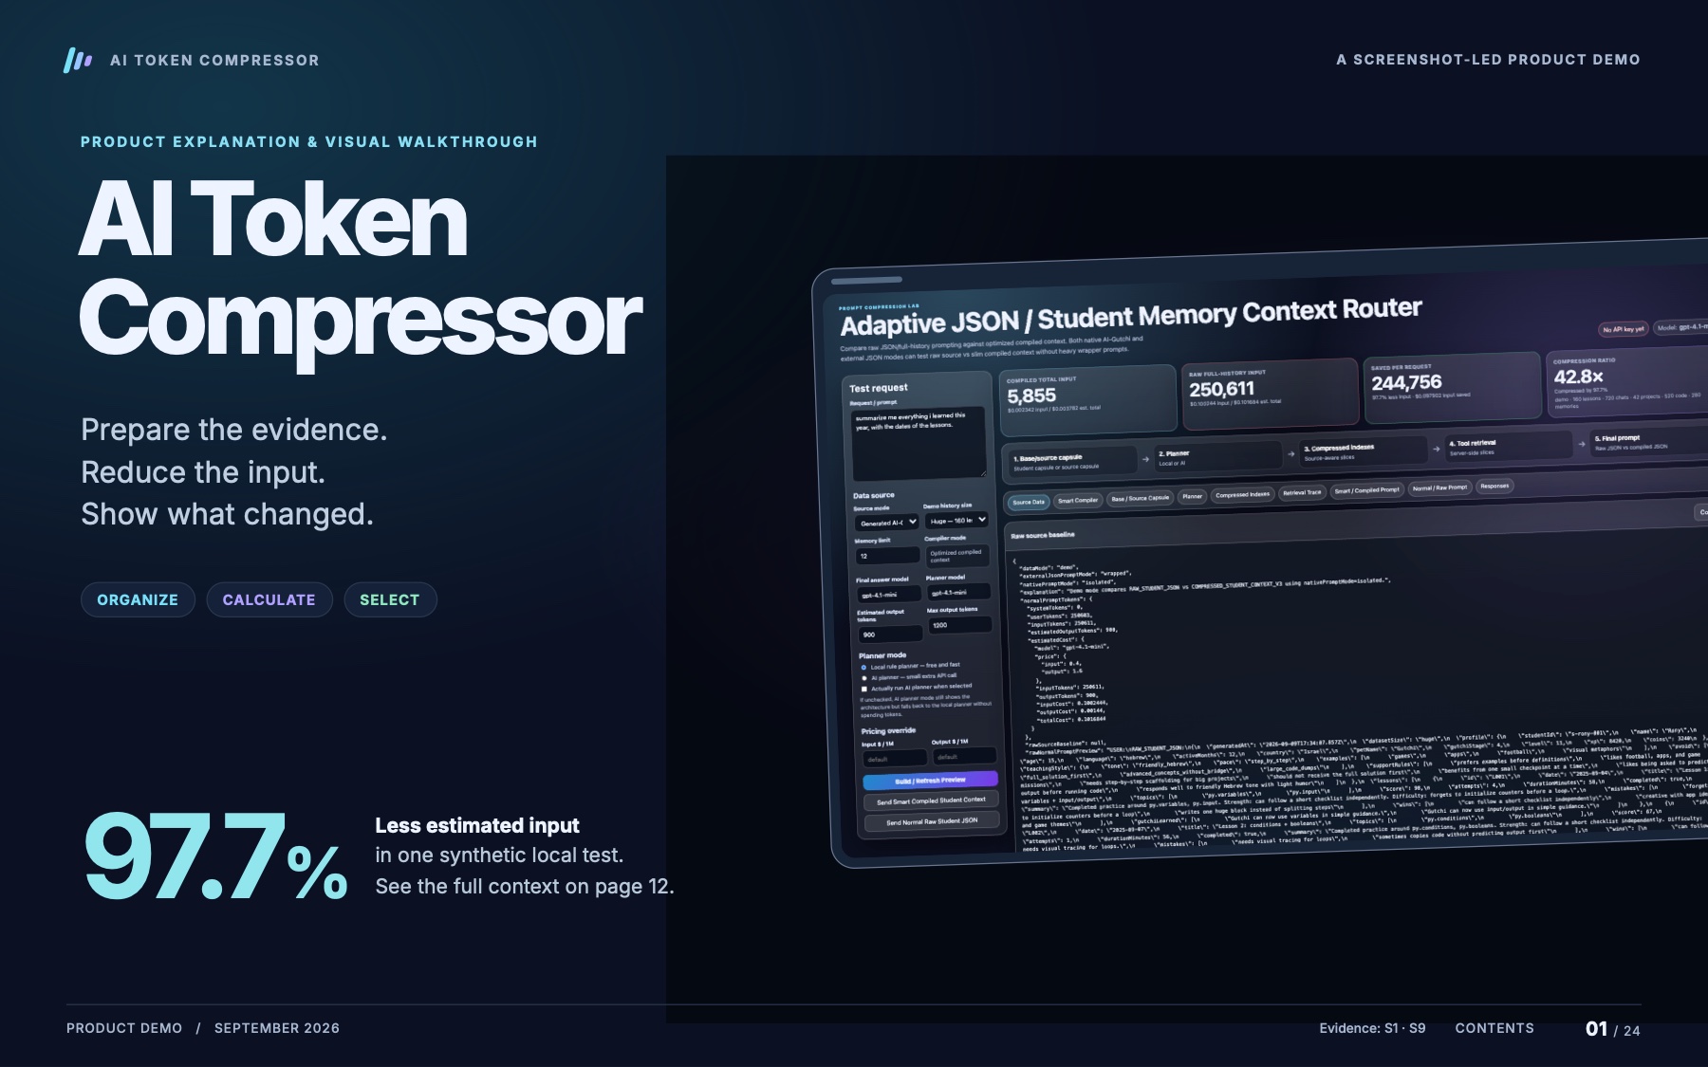Switch to the Source Data tab
Screen dimensions: 1708x1067
tap(1028, 502)
